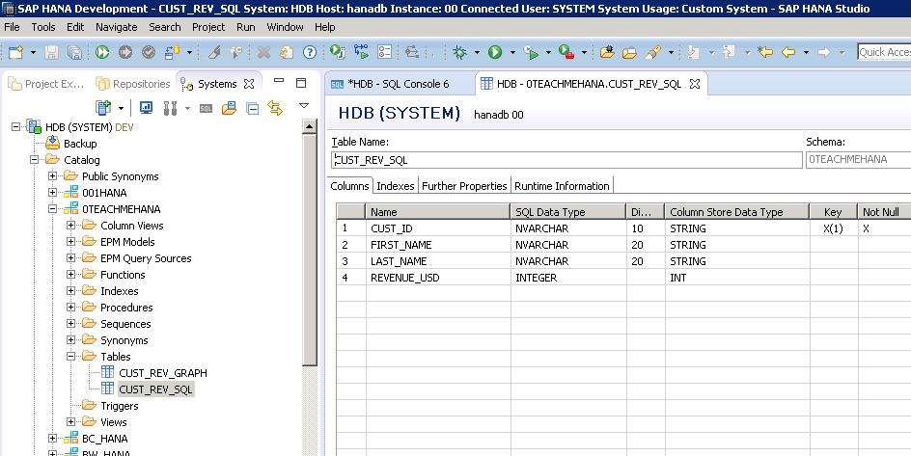
Task: Expand the Column Views folder
Action: 70,225
